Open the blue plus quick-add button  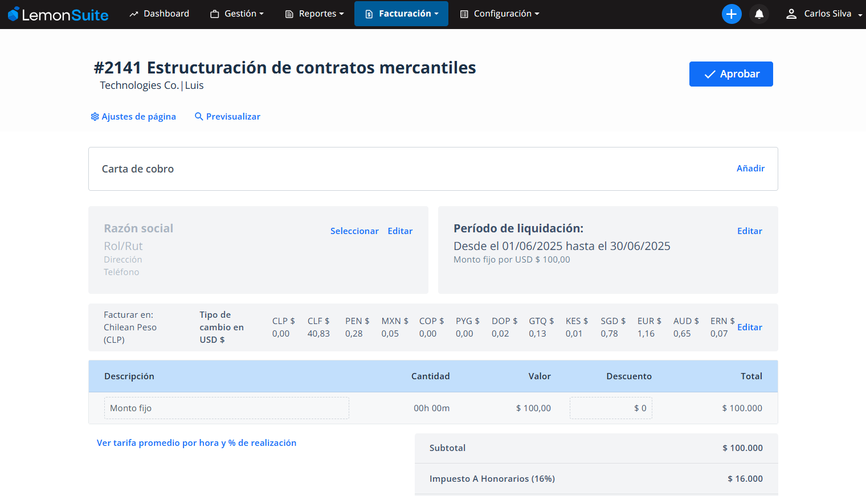(732, 14)
